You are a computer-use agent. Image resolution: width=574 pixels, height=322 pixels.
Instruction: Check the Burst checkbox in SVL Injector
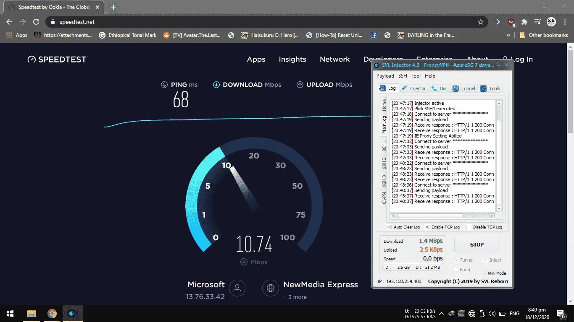click(456, 270)
